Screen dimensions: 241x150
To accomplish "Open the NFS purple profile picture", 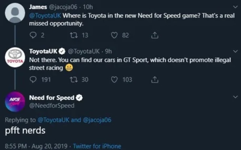I will point(15,102).
